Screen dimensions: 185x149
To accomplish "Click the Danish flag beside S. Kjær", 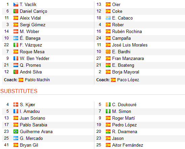I will coord(16,105).
